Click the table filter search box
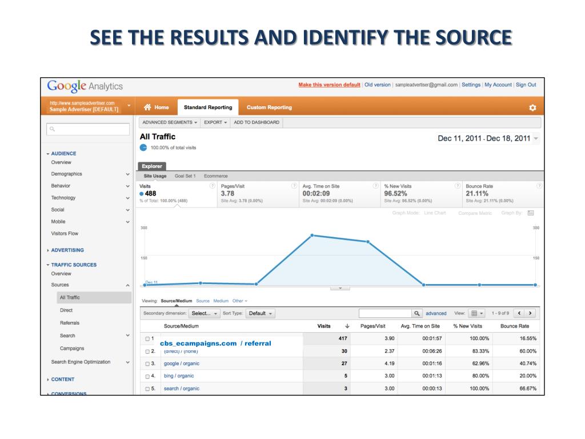The height and width of the screenshot is (439, 585). coord(385,314)
